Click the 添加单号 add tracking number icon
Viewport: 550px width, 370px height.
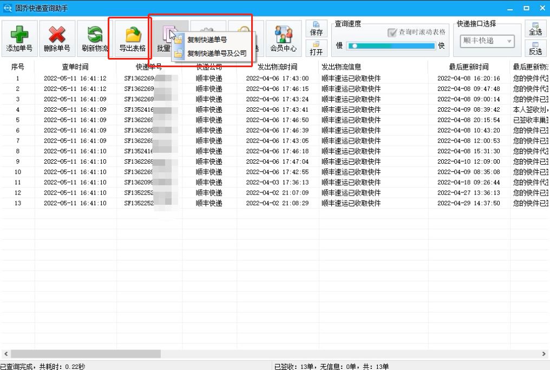click(x=19, y=37)
